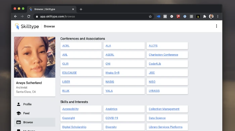The image size is (235, 131).
Task: Go back using the browser back arrow
Action: (15, 16)
